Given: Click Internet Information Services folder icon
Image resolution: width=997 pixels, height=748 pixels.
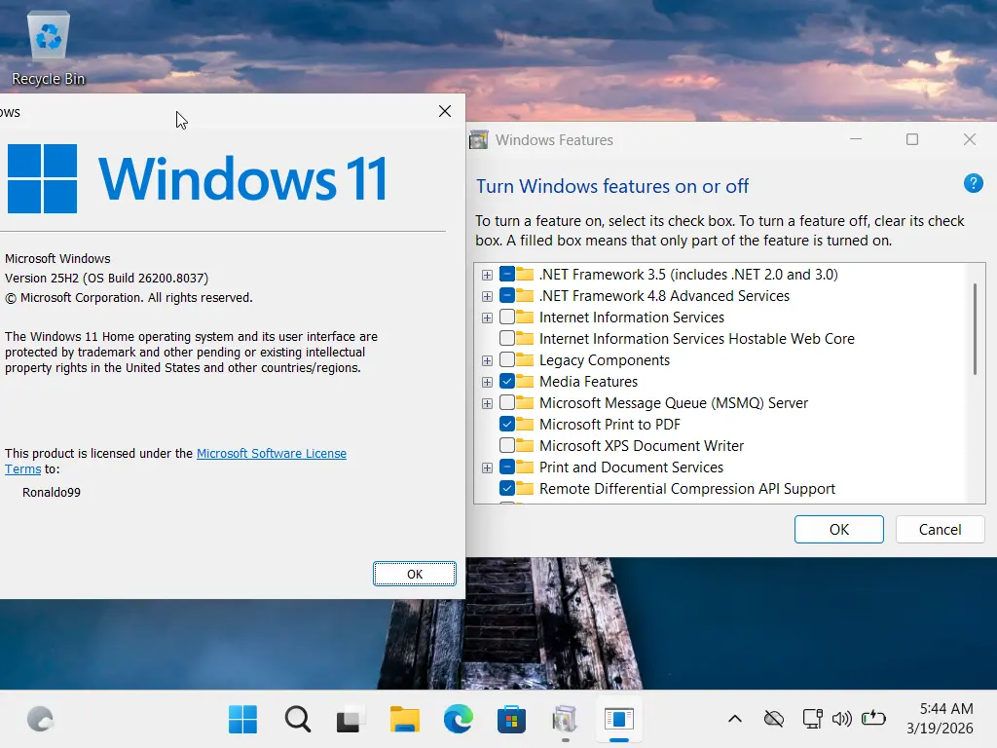Looking at the screenshot, I should (x=525, y=317).
